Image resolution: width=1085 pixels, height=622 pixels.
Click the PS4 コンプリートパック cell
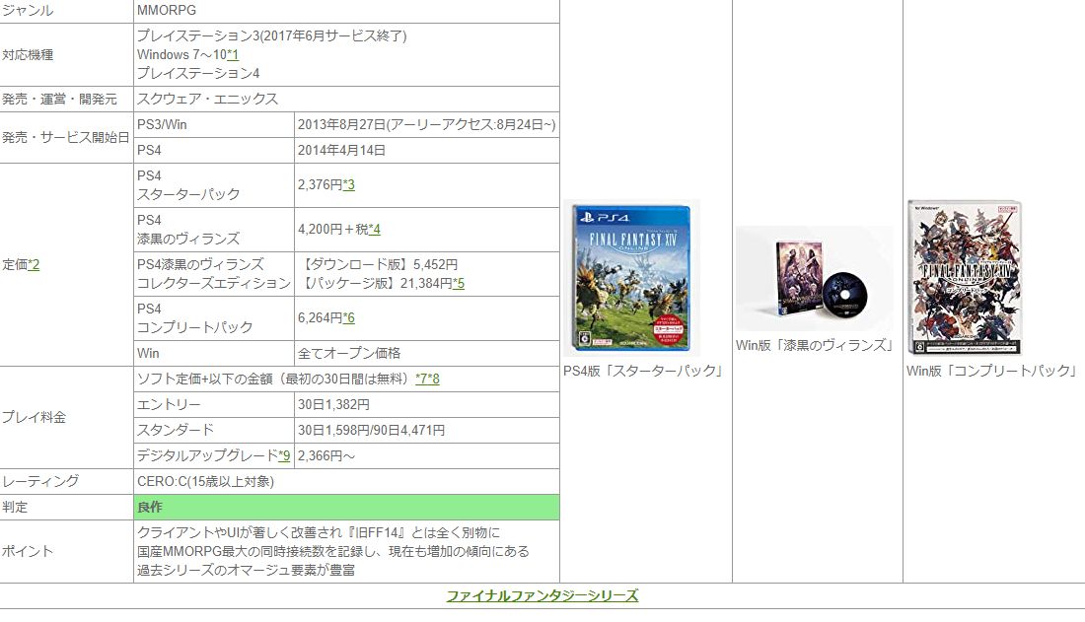pyautogui.click(x=214, y=318)
